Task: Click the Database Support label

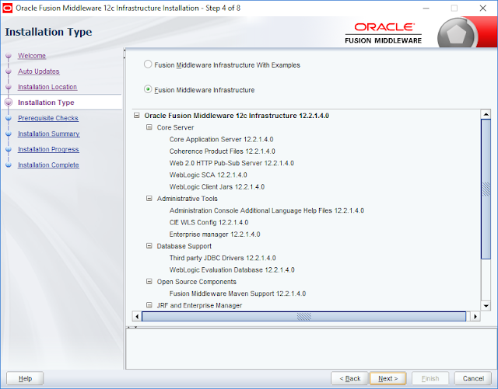Action: [x=184, y=246]
